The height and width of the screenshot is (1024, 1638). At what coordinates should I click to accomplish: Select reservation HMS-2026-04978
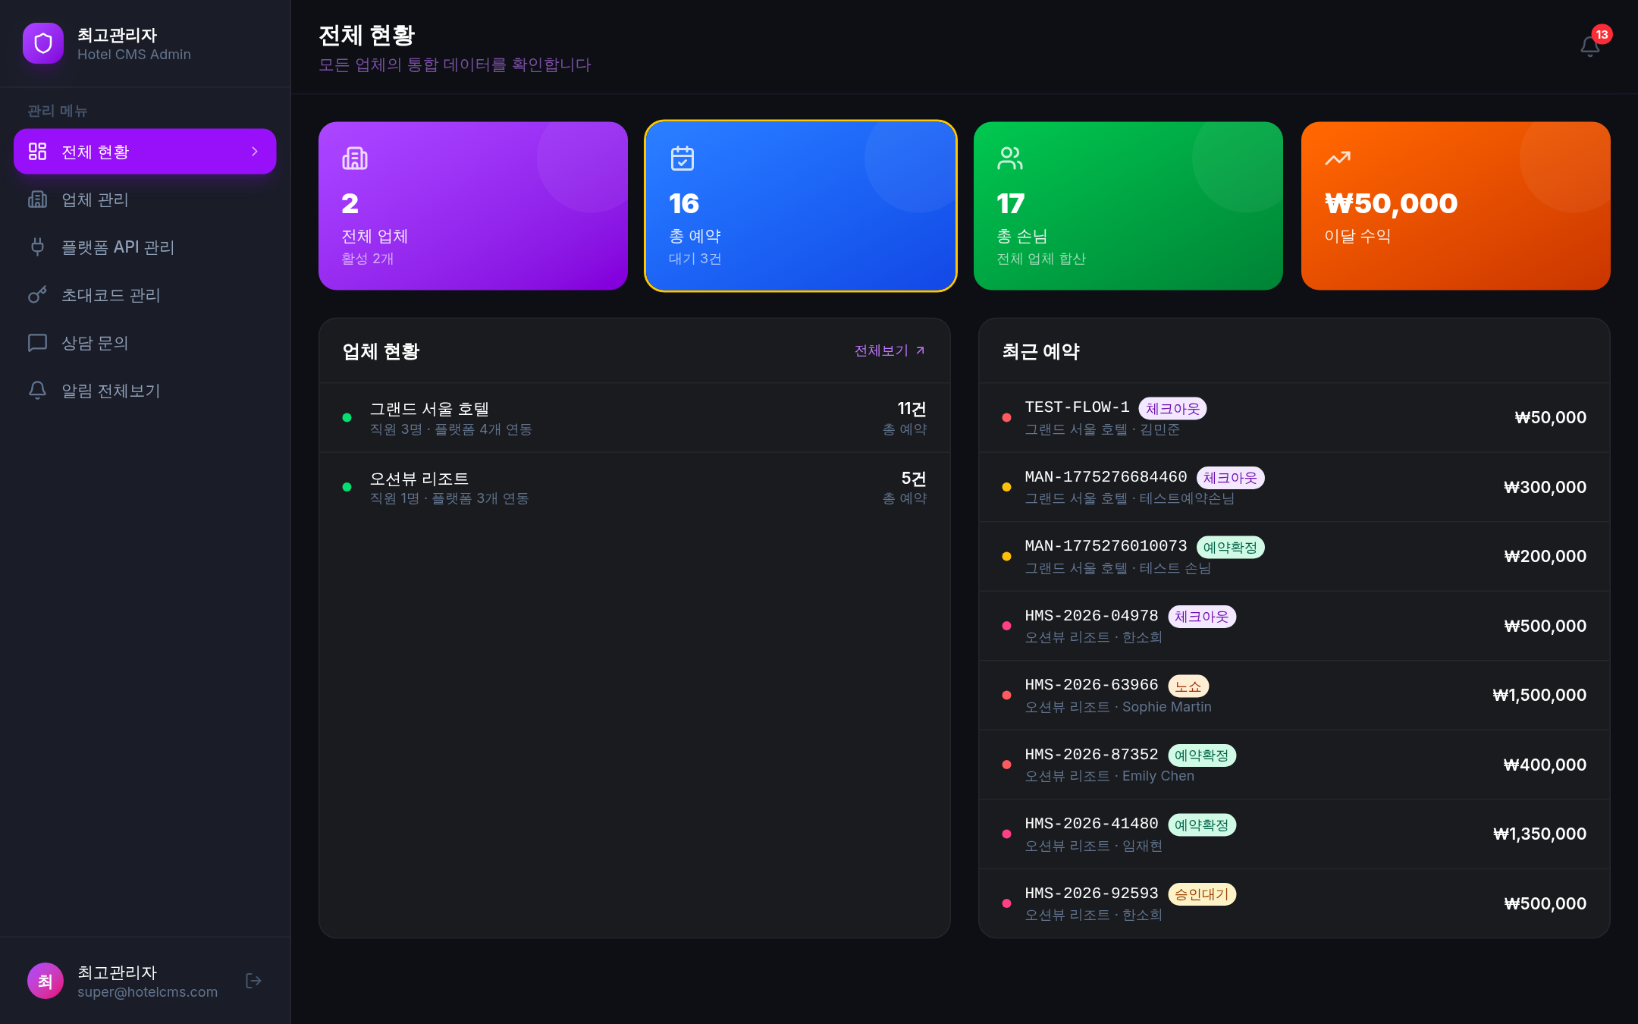(1294, 626)
